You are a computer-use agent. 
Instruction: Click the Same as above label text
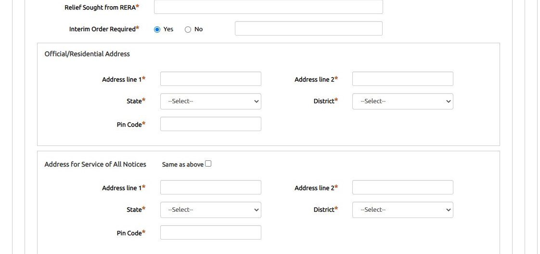click(x=182, y=165)
